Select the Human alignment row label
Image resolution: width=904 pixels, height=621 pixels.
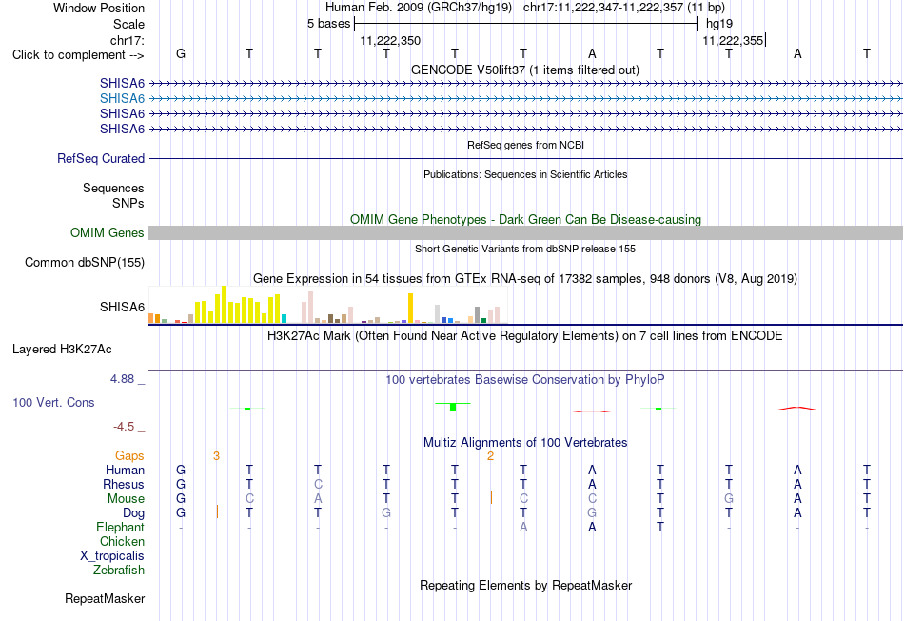click(125, 470)
